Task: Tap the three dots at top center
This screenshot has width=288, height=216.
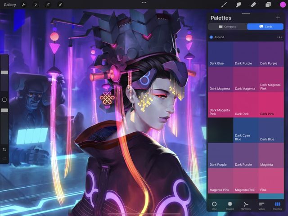Action: click(144, 3)
